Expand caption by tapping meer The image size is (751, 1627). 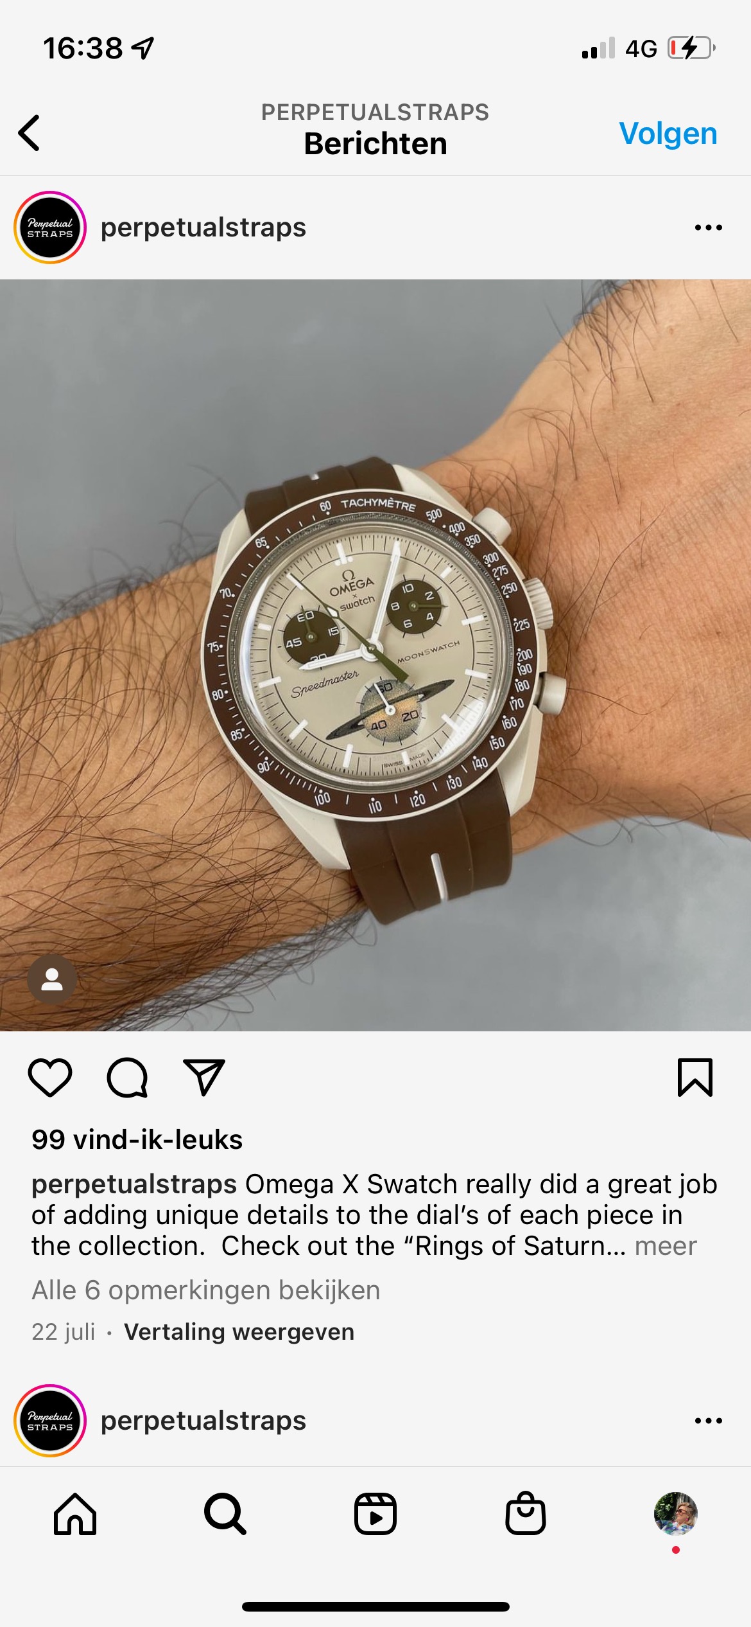pyautogui.click(x=666, y=1246)
